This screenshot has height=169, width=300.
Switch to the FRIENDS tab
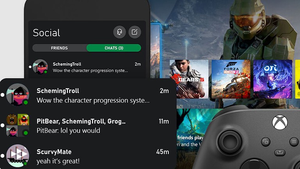coord(59,48)
